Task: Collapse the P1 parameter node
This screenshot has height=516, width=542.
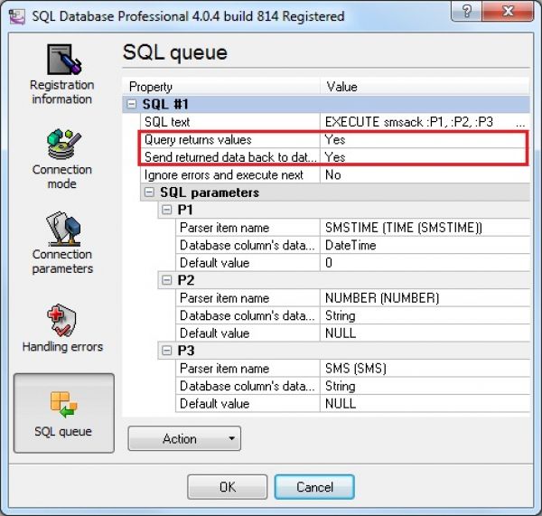Action: [x=166, y=210]
